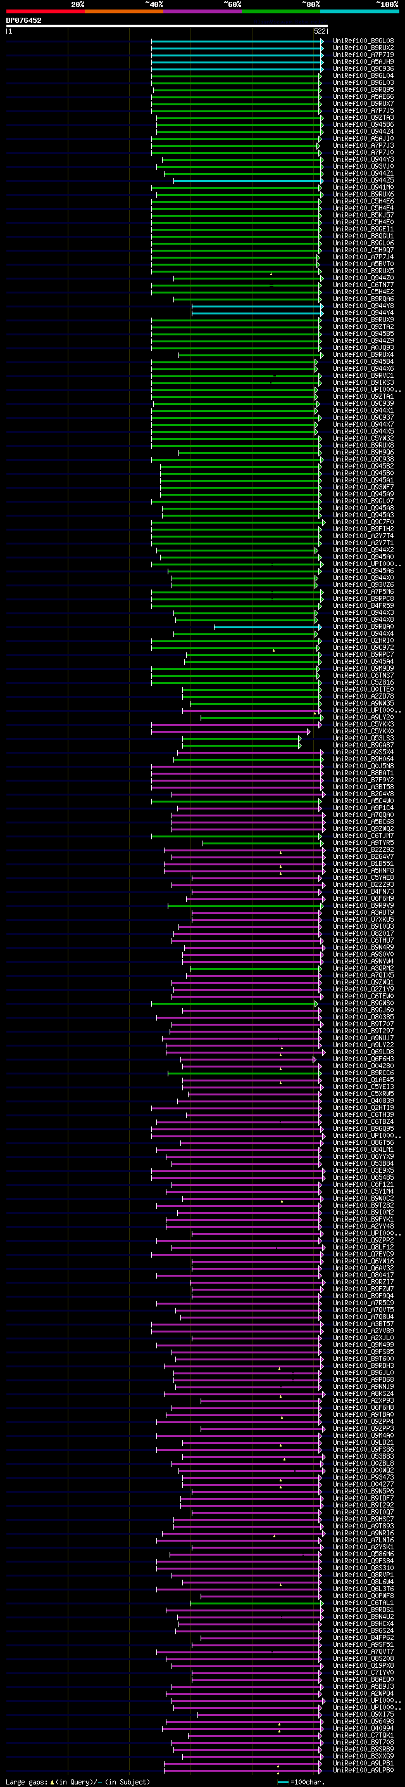The width and height of the screenshot is (405, 1787).
Task: Pick hit label UniRef100_C6TN77
Action: [363, 285]
